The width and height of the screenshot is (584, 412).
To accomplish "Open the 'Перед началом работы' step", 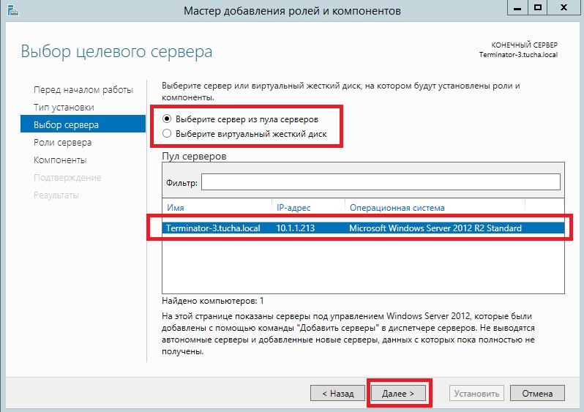I will [83, 90].
